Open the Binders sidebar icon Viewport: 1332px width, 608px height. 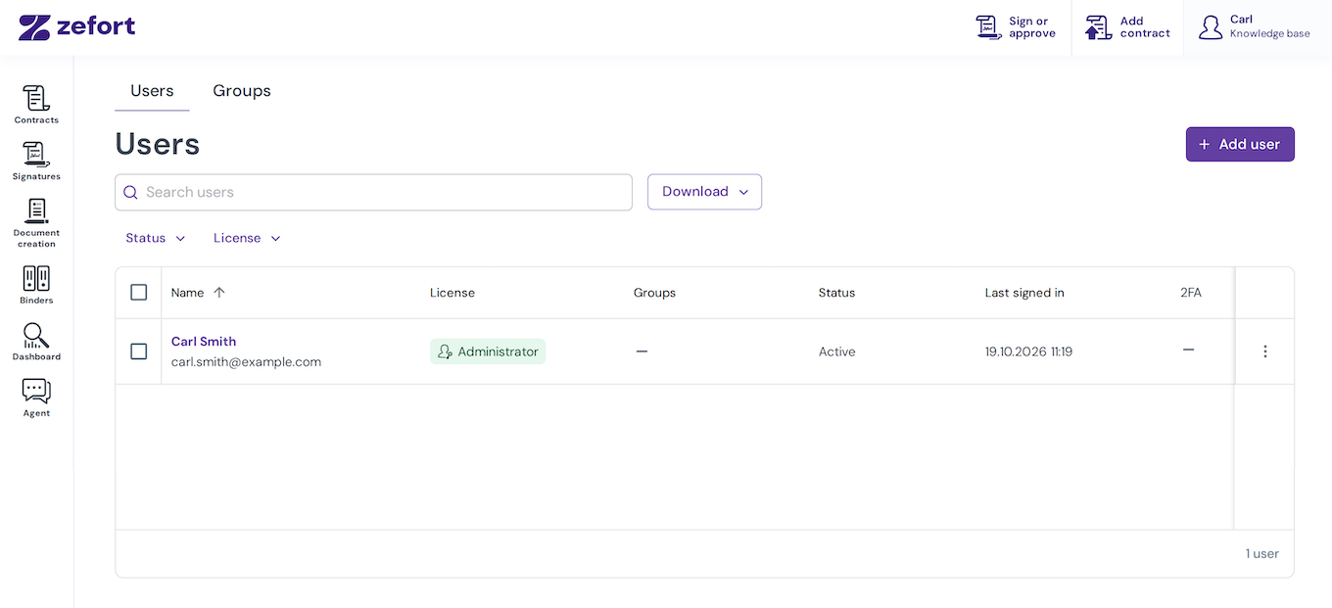pyautogui.click(x=36, y=285)
